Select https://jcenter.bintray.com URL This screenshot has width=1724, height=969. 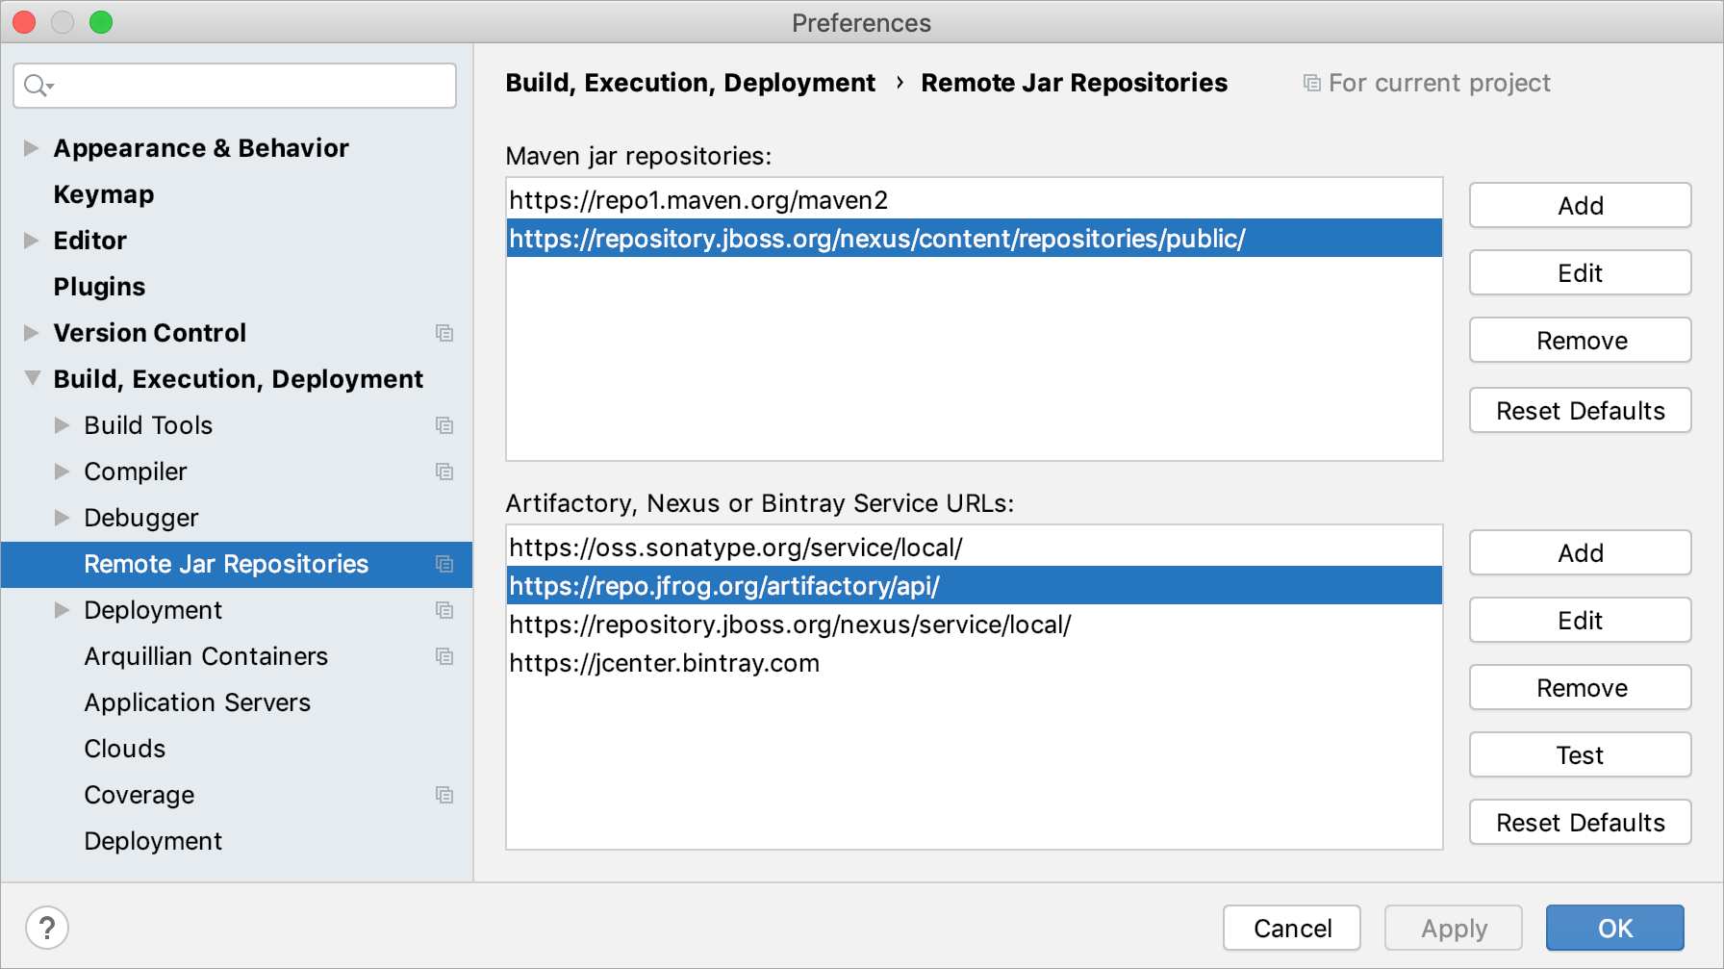[x=975, y=662]
